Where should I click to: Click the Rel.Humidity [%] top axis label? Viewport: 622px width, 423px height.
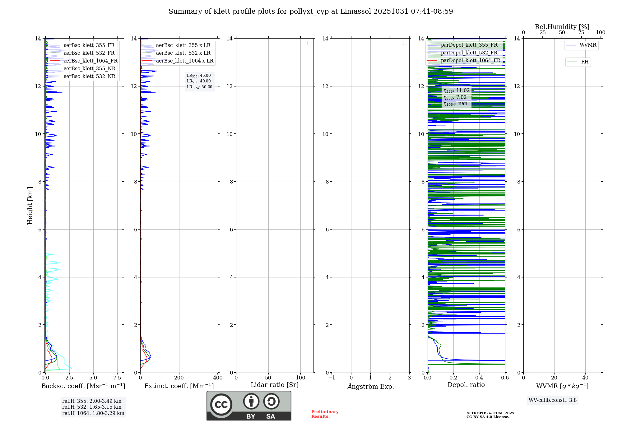pos(562,27)
